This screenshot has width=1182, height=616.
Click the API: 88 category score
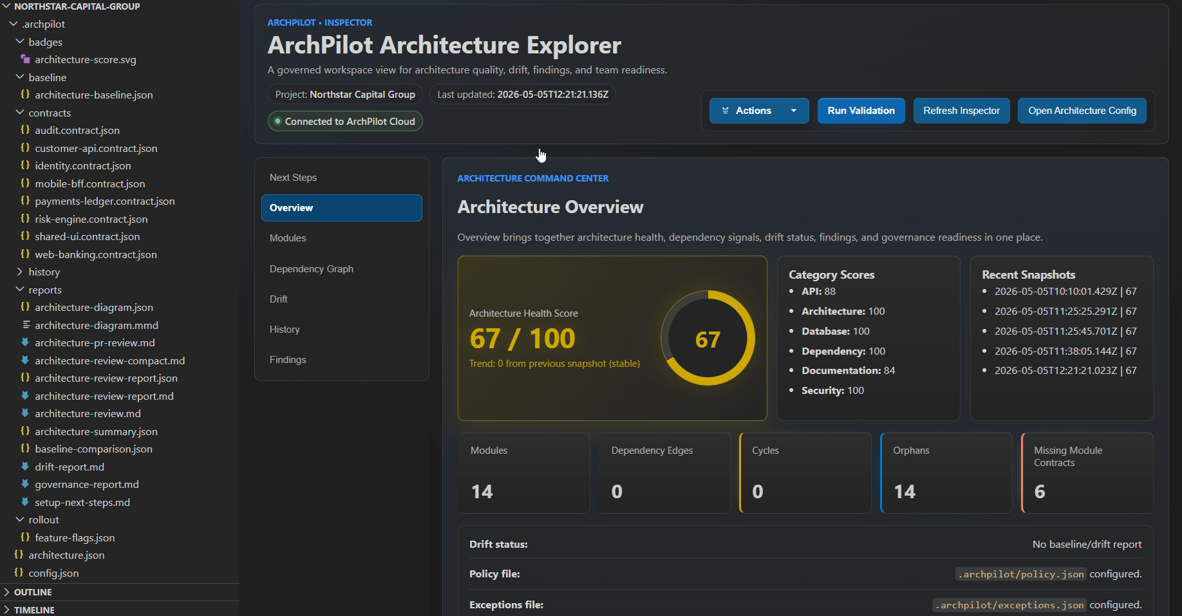818,292
